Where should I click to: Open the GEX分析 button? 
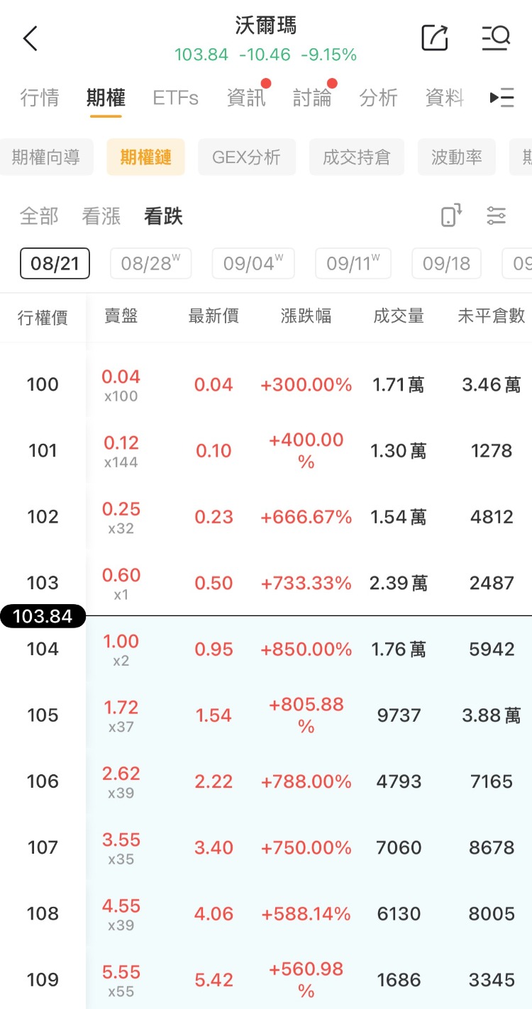tap(247, 157)
